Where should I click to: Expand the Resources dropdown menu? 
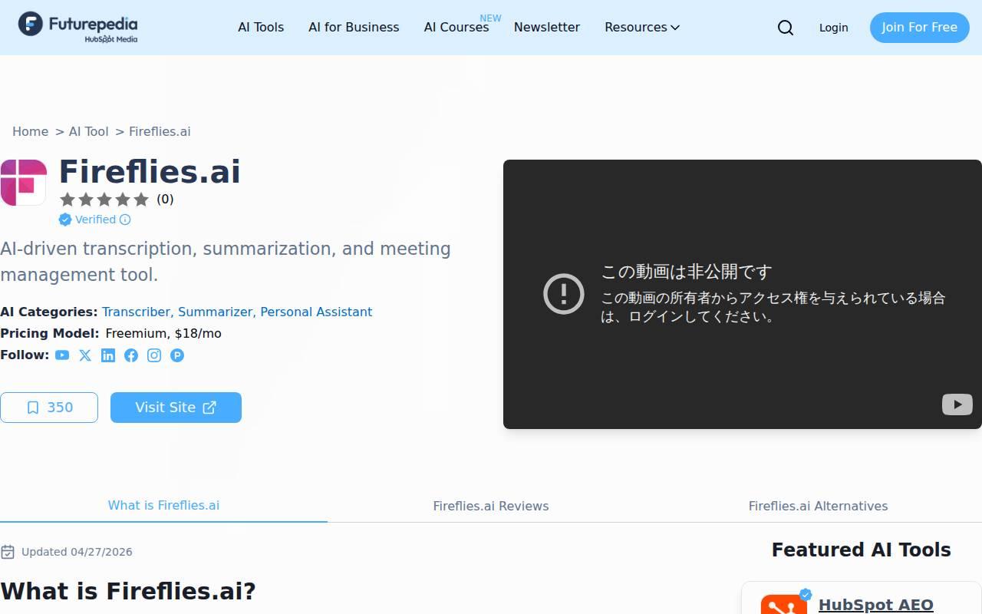(642, 28)
